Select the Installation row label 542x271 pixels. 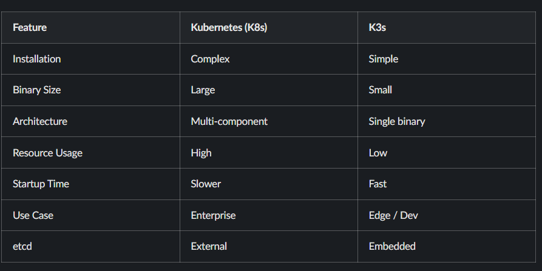point(36,59)
